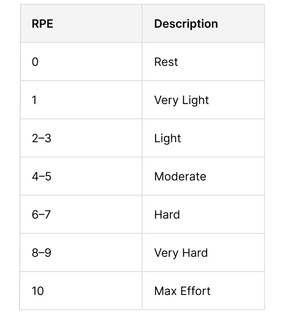Viewport: 288px width, 315px height.
Task: Click the Very Light description cell
Action: [181, 100]
